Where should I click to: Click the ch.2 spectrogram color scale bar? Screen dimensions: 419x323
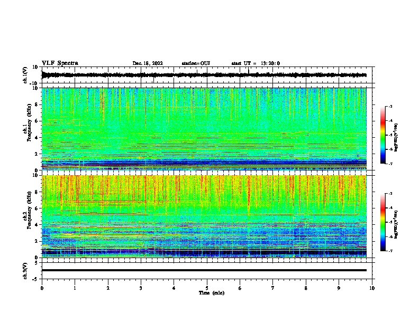click(383, 222)
